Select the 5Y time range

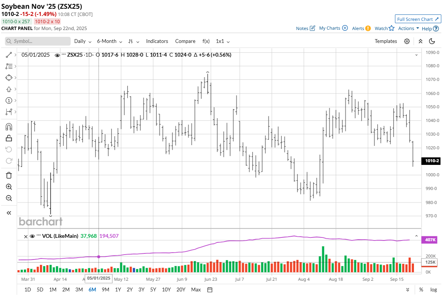153,290
